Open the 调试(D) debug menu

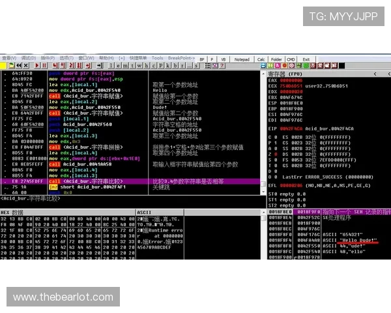[28, 58]
